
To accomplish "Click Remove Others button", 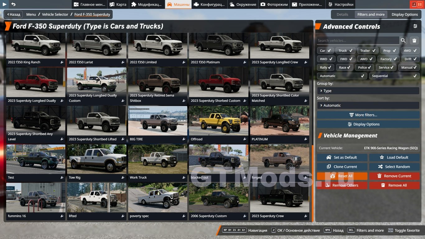I will [342, 185].
